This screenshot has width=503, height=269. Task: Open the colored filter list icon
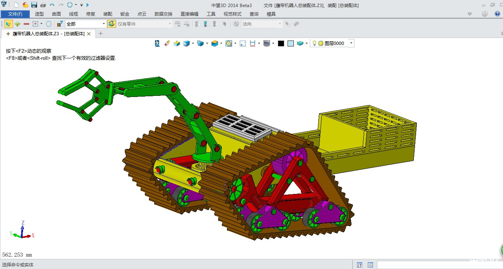59,24
